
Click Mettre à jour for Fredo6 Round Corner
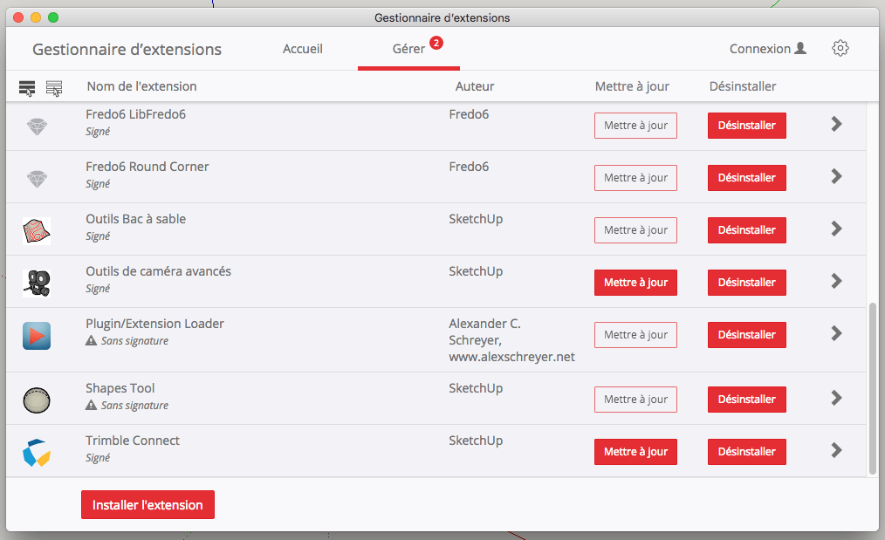pos(635,178)
